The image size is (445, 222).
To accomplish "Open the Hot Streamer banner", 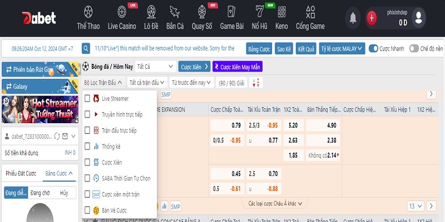I will point(39,110).
